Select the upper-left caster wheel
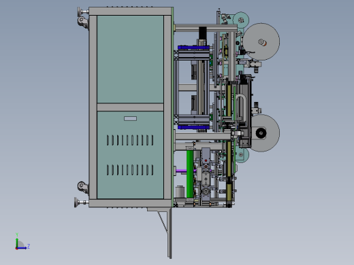354x265 pixels. click(x=83, y=22)
